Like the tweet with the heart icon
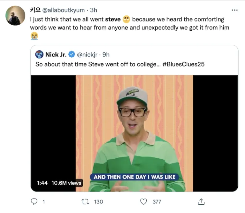The width and height of the screenshot is (245, 213). [144, 201]
